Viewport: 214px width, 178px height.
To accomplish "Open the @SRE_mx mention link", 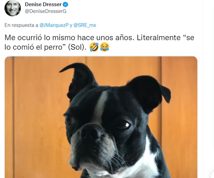I will [x=85, y=25].
